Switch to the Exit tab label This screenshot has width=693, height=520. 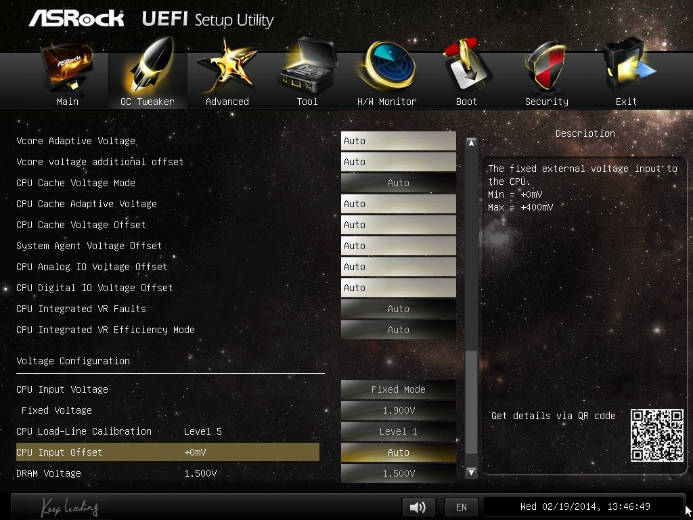click(x=626, y=102)
